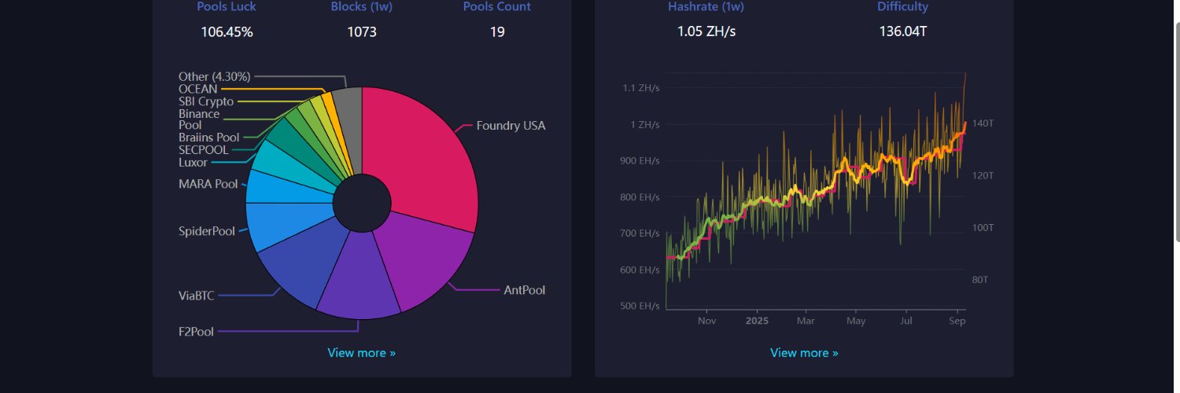
Task: Click the MARA Pool label
Action: [208, 184]
